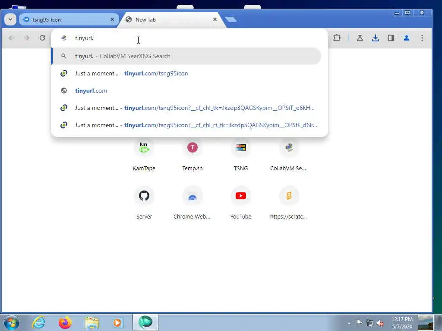Close the New Tab tab
This screenshot has width=442, height=331.
[215, 19]
